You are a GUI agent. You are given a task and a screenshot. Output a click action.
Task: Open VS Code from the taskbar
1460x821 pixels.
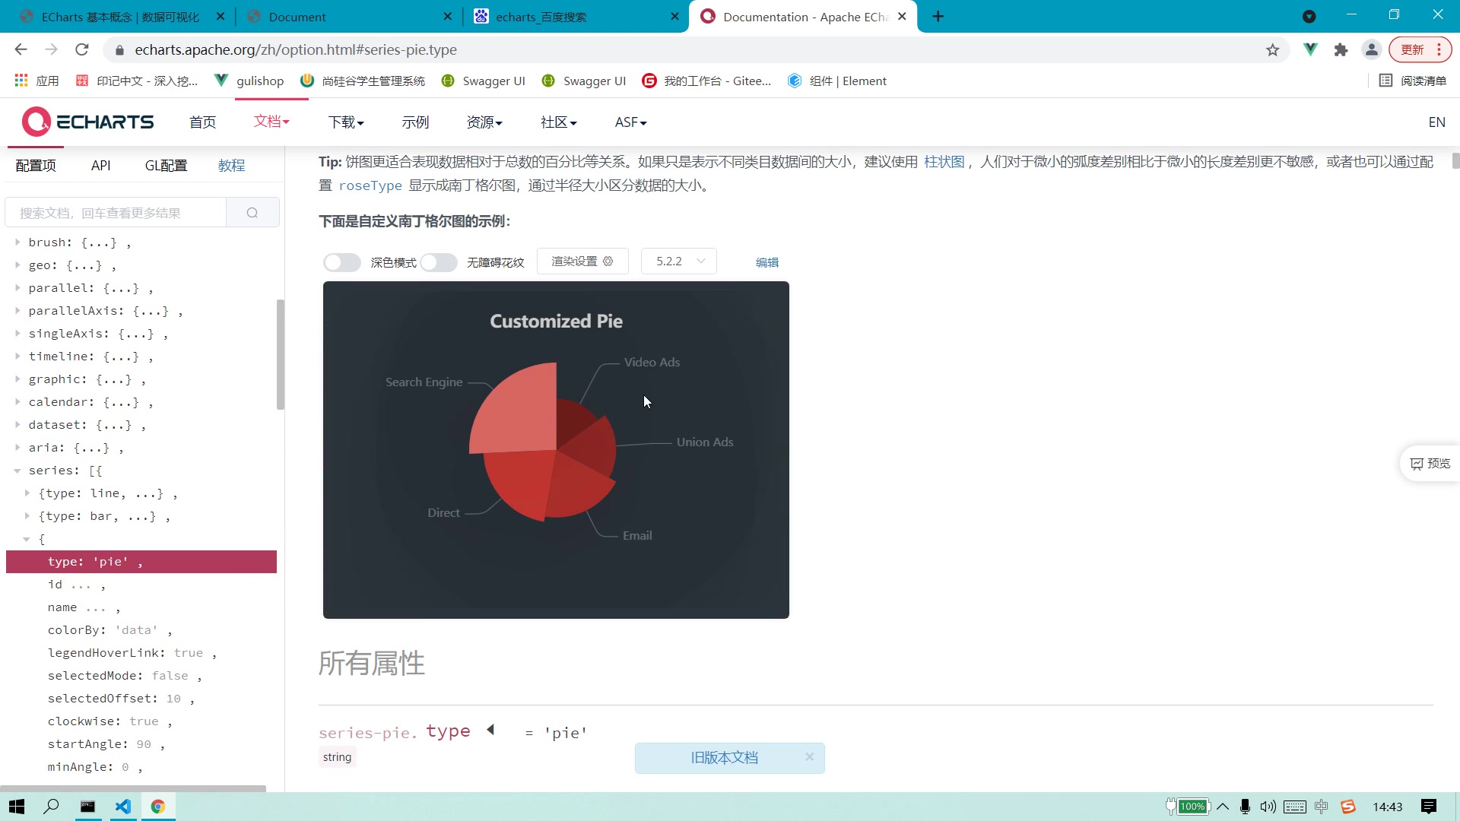point(123,807)
